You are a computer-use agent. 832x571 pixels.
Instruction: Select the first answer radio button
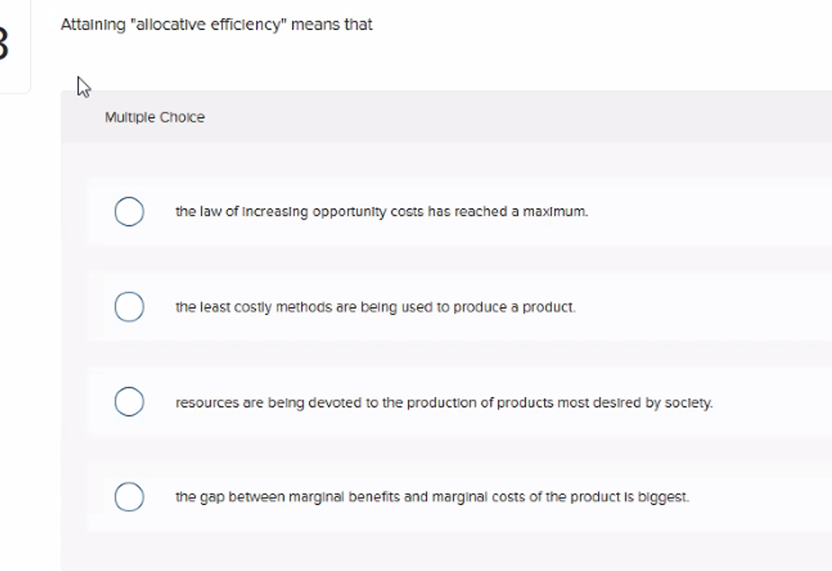(x=129, y=211)
